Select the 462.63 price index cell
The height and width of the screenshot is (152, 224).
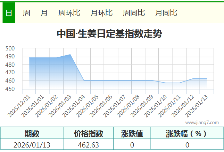(x=89, y=145)
